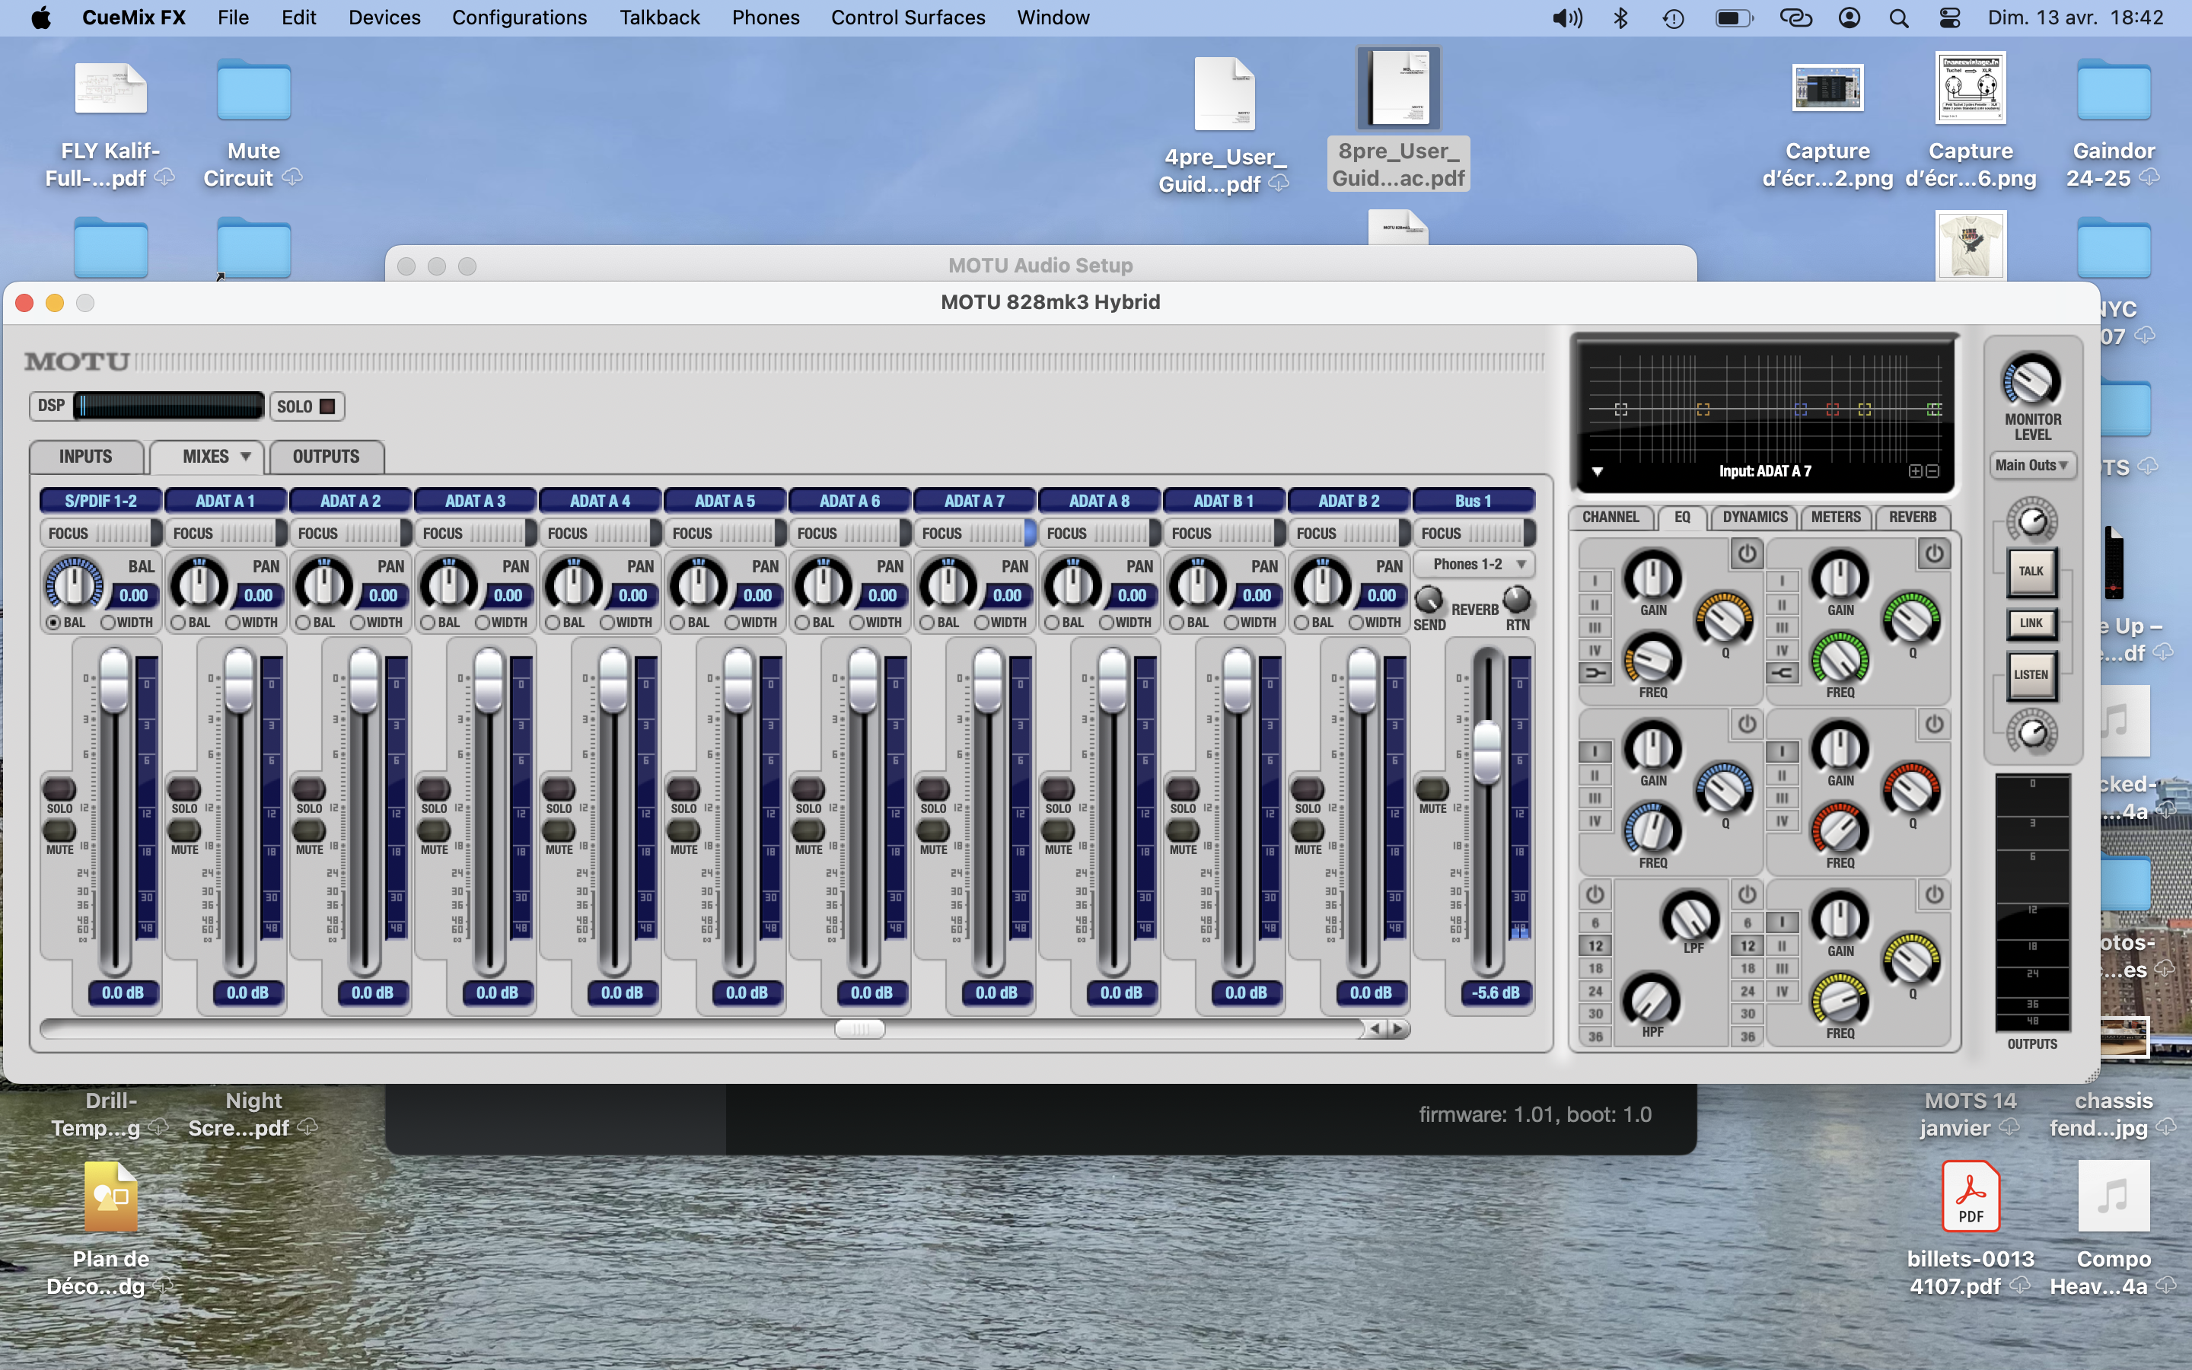Switch to the INPUTS tab
2192x1370 pixels.
(x=86, y=457)
